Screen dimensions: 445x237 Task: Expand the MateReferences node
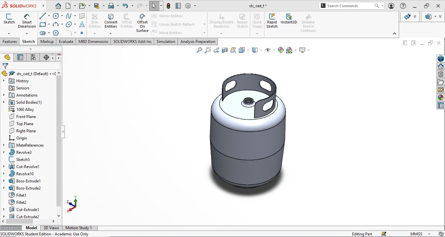pyautogui.click(x=4, y=145)
